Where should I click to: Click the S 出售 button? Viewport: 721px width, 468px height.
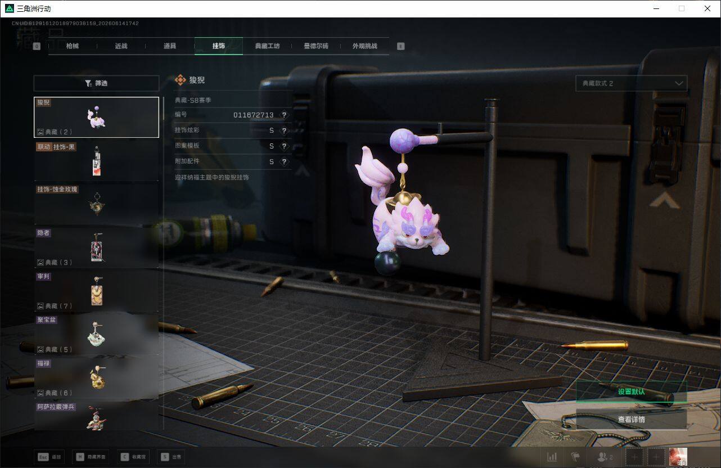171,457
